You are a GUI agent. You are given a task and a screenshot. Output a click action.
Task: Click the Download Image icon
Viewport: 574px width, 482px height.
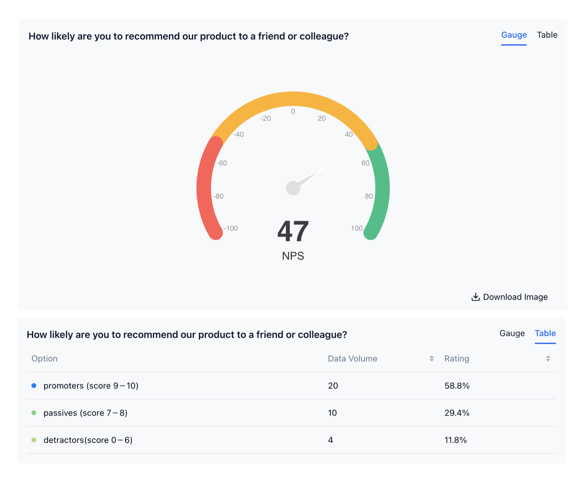click(476, 297)
